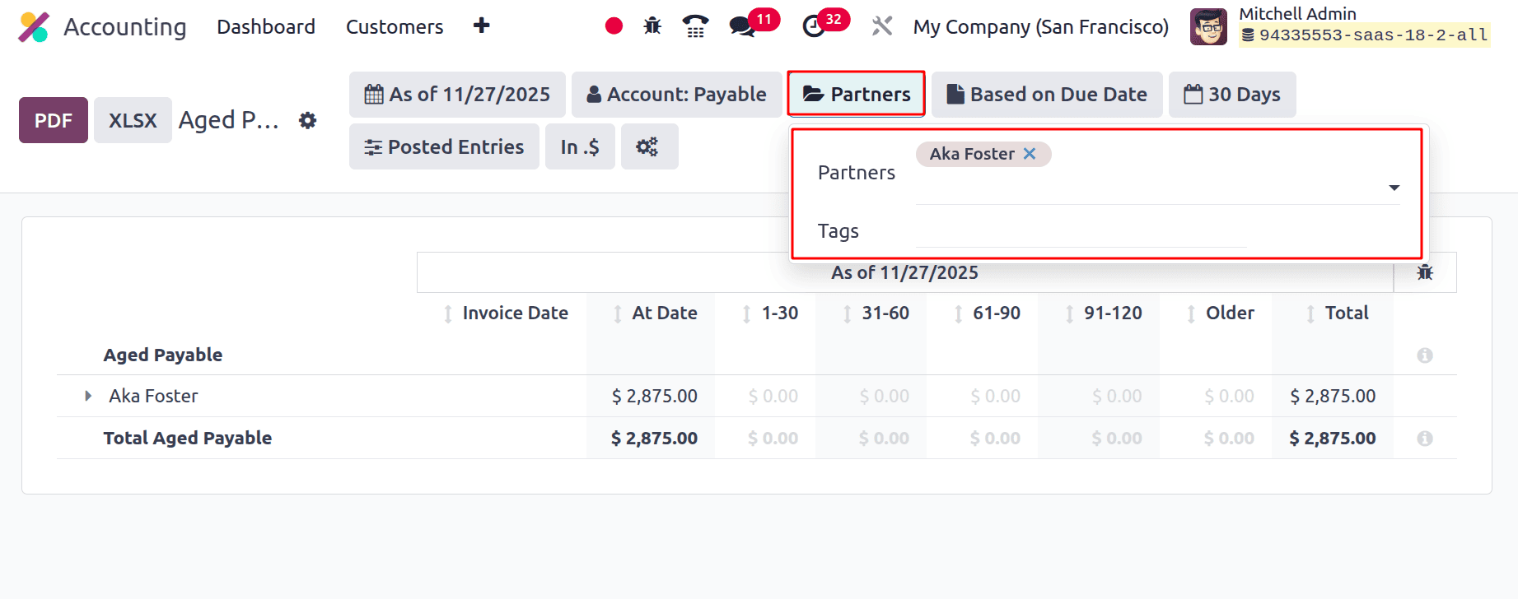Sort by 61-90 column
This screenshot has height=599, width=1518.
(x=987, y=313)
